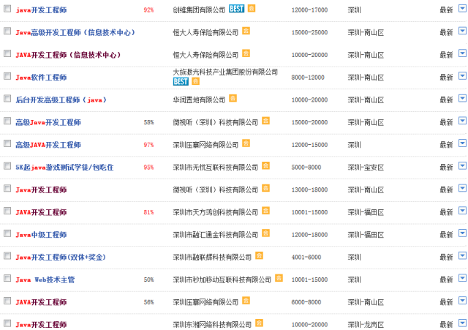
Task: Visit company 深圳市秒加移动互联科技有限公司
Action: (222, 280)
